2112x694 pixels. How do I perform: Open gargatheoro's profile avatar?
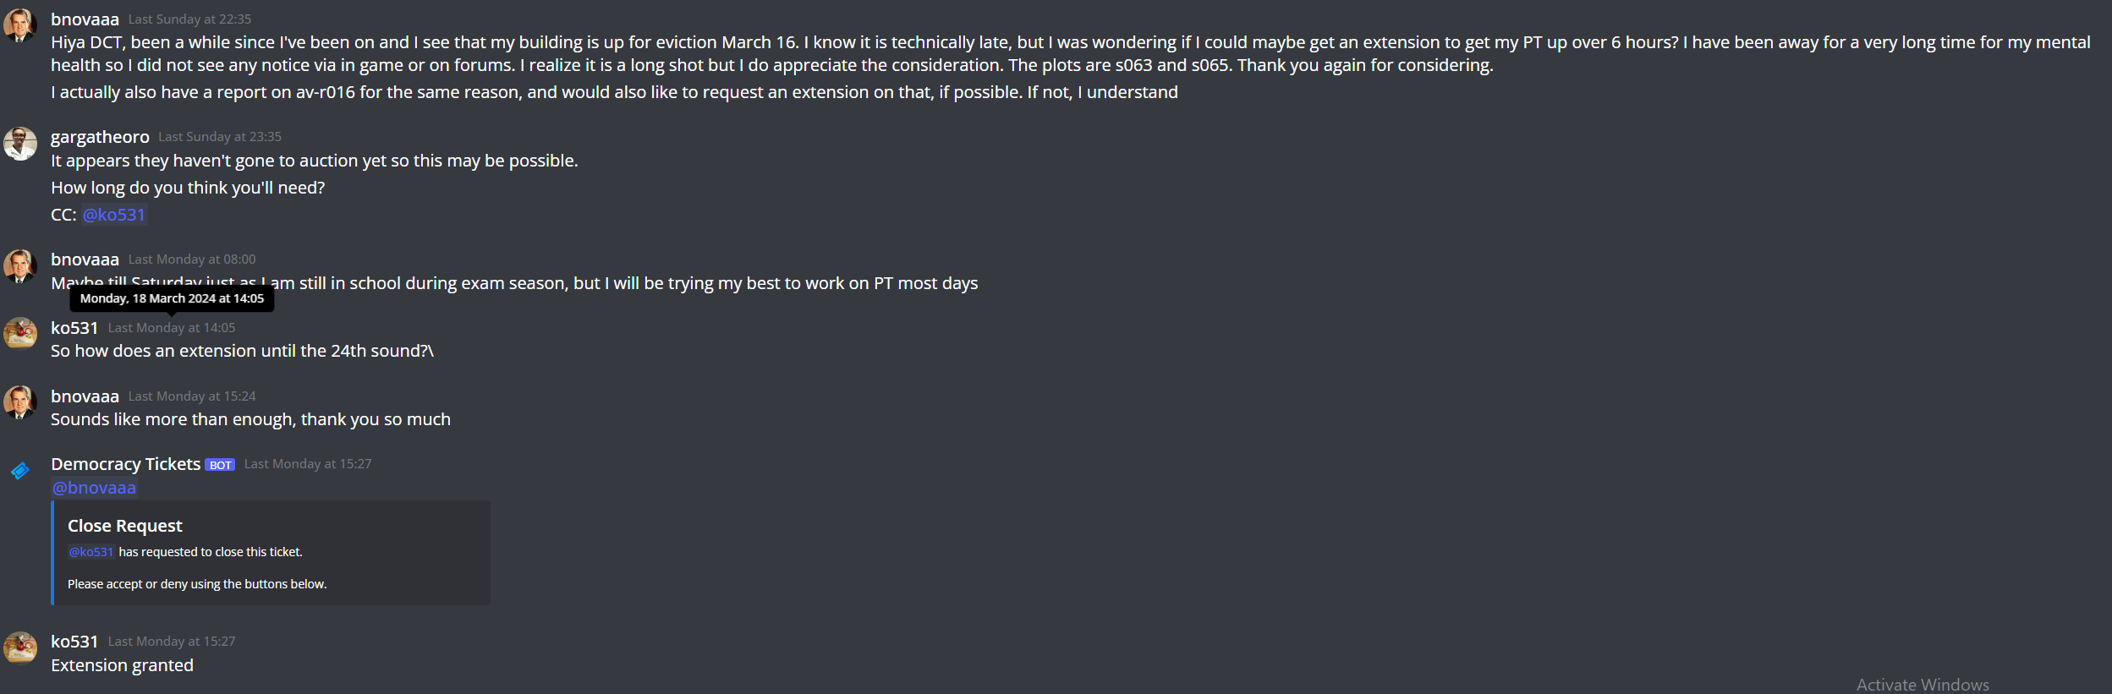tap(19, 144)
